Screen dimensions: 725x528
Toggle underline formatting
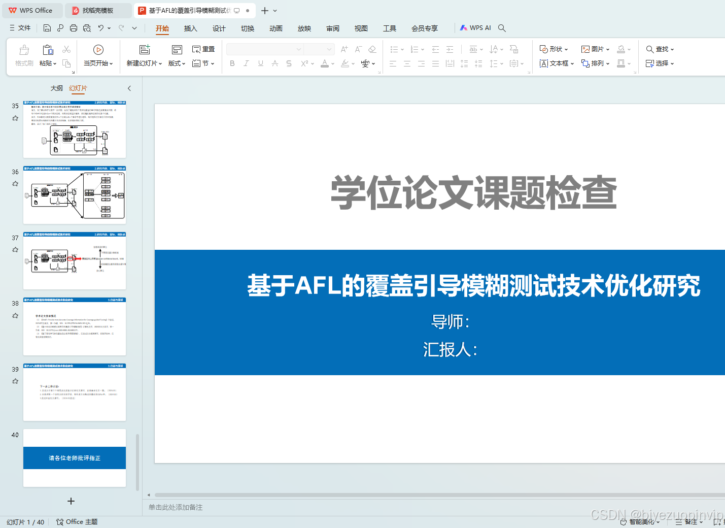(x=260, y=63)
